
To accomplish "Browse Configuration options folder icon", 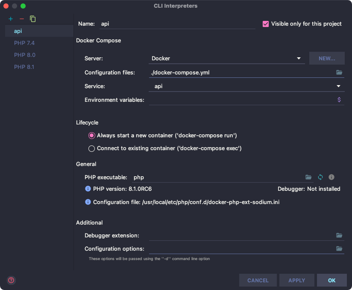I will (339, 249).
